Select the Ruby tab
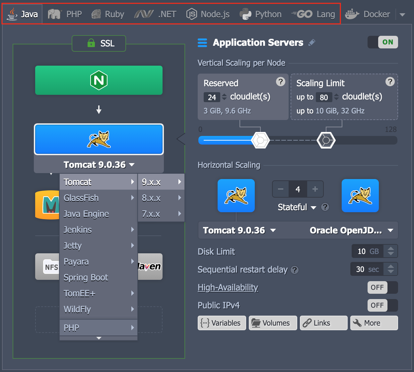414x372 pixels. [x=107, y=14]
